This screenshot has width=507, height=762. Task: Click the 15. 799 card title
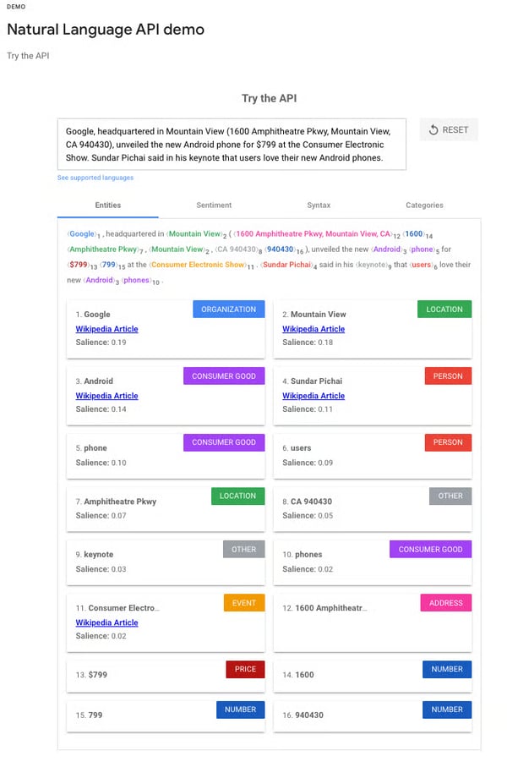[x=89, y=715]
